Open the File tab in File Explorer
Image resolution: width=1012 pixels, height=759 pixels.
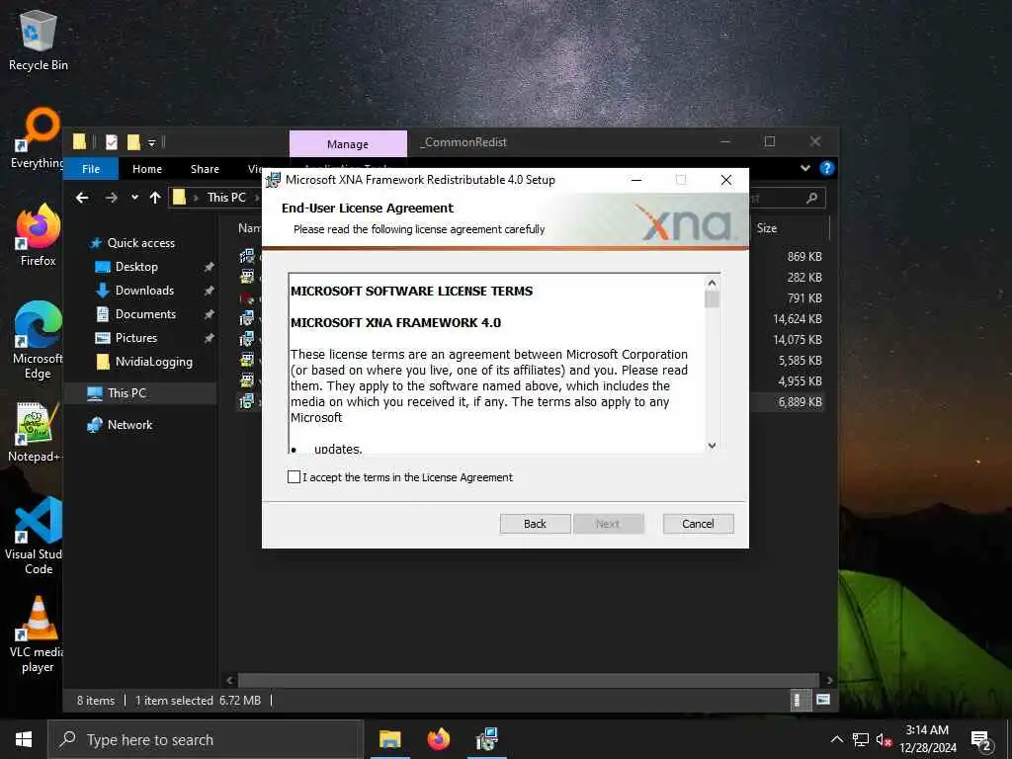(x=91, y=169)
